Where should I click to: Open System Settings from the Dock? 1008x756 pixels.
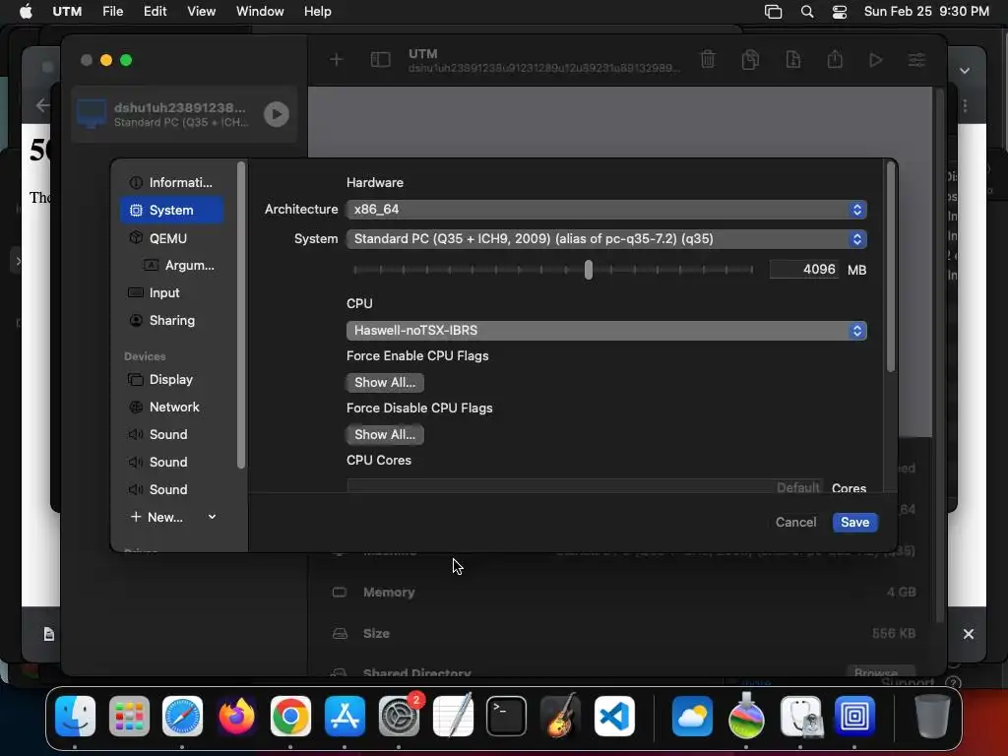pos(399,716)
